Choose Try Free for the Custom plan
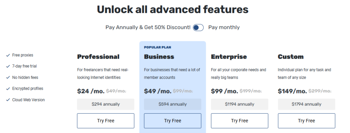Image resolution: width=350 pixels, height=133 pixels. (x=307, y=121)
